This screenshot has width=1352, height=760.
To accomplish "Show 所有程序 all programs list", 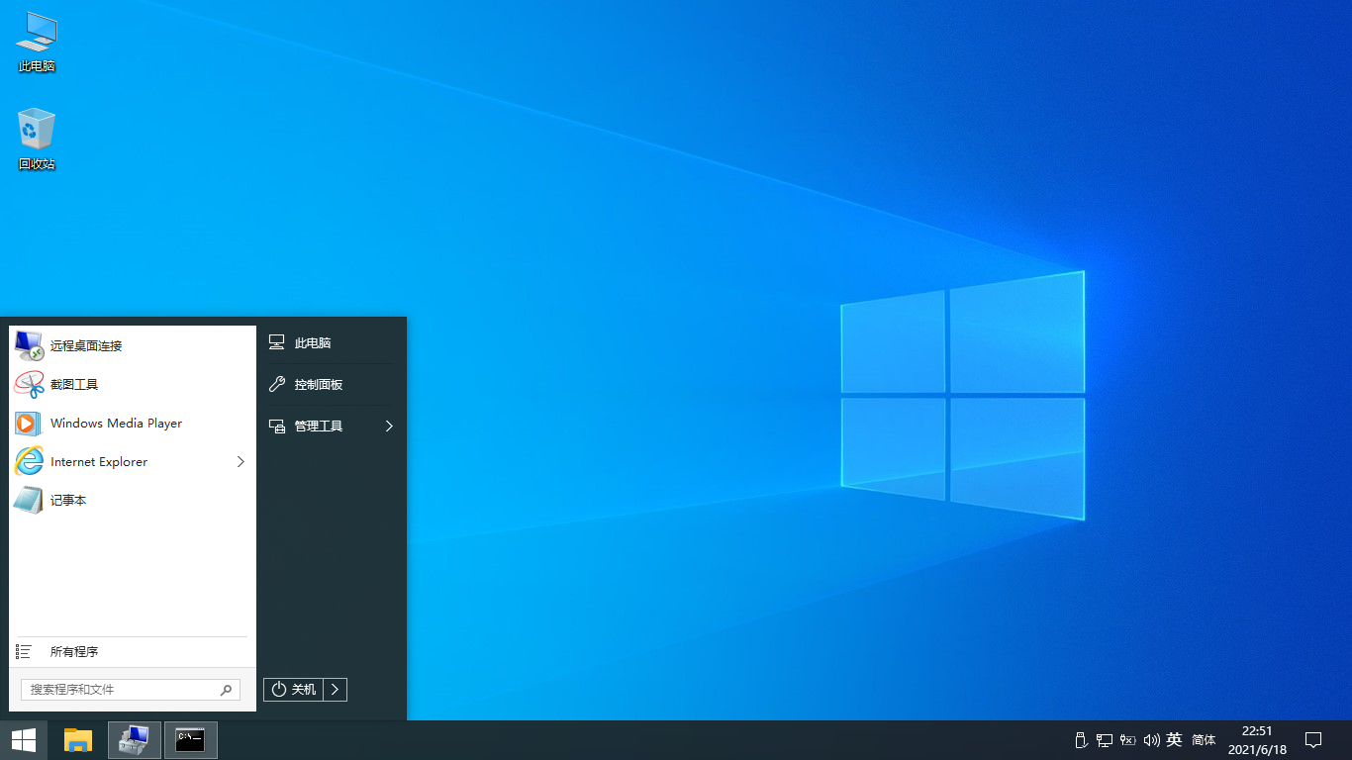I will click(x=133, y=651).
